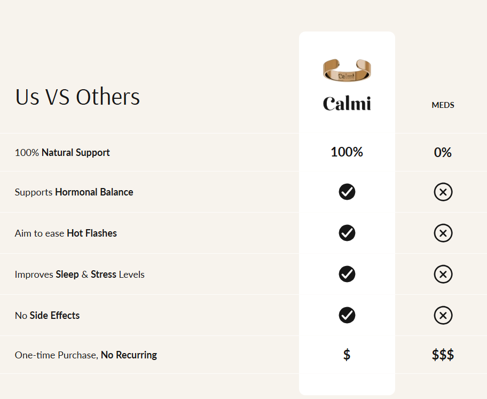The height and width of the screenshot is (399, 487).
Task: Click Meds X mark for No Side Effects
Action: click(443, 315)
